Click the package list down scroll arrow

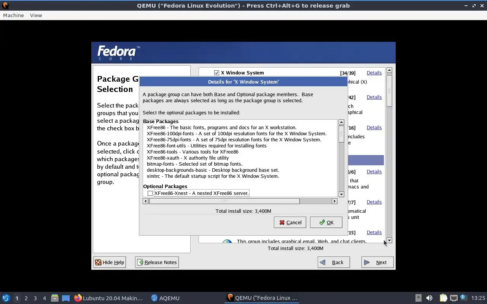(x=341, y=194)
